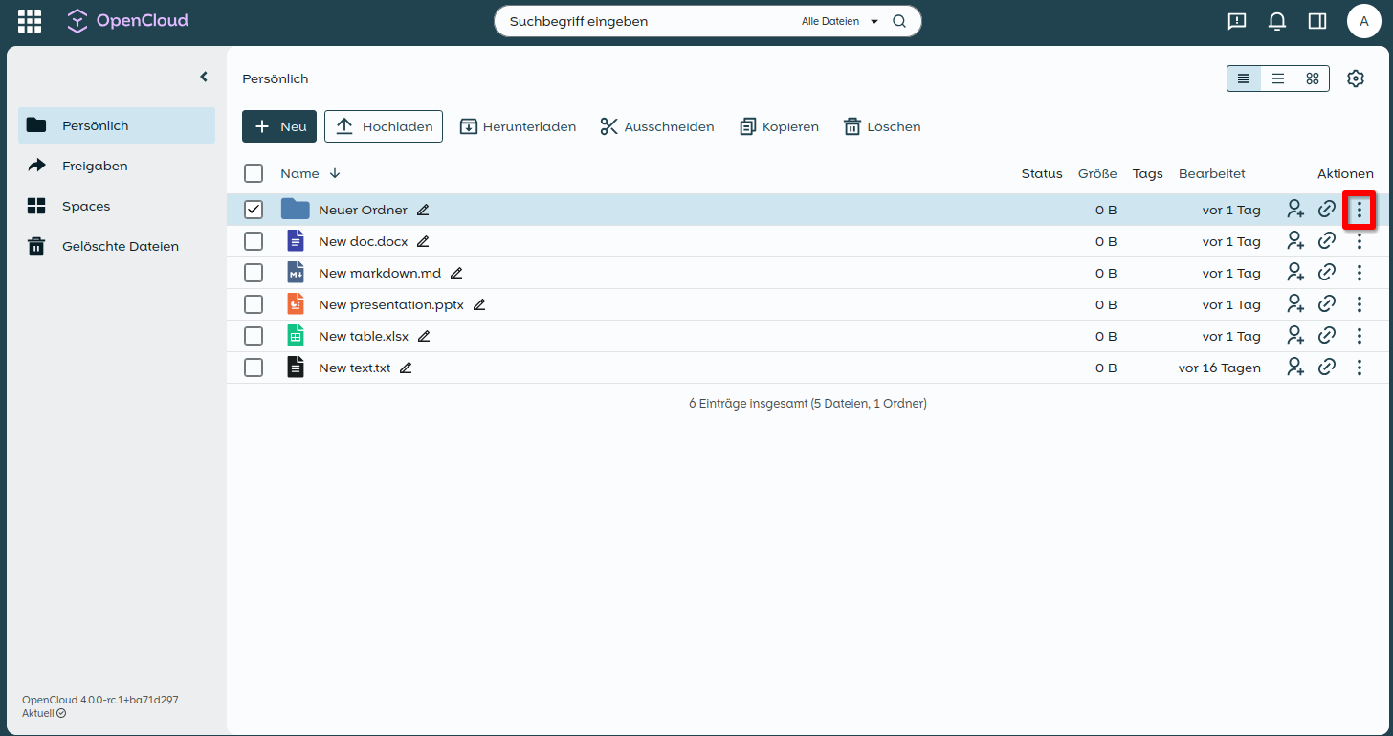The image size is (1393, 736).
Task: Uncheck the Neuer Ordner checkbox
Action: click(x=254, y=210)
